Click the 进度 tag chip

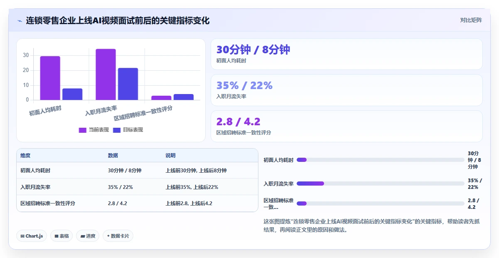[x=88, y=236]
